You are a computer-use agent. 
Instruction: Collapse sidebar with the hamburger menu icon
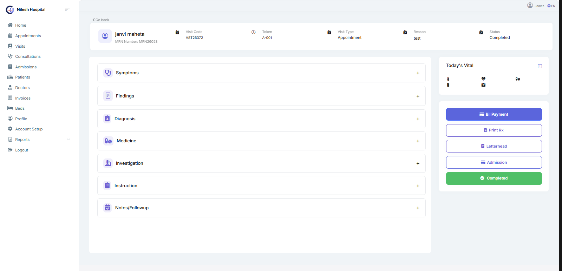click(67, 9)
